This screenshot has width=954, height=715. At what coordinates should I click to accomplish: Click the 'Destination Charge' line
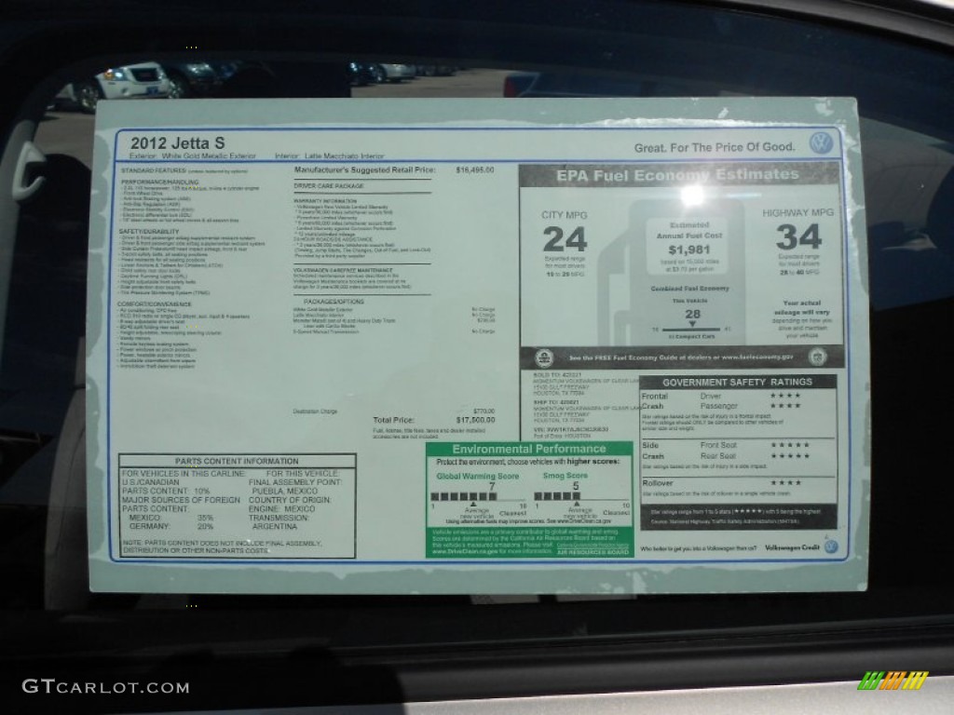(315, 411)
